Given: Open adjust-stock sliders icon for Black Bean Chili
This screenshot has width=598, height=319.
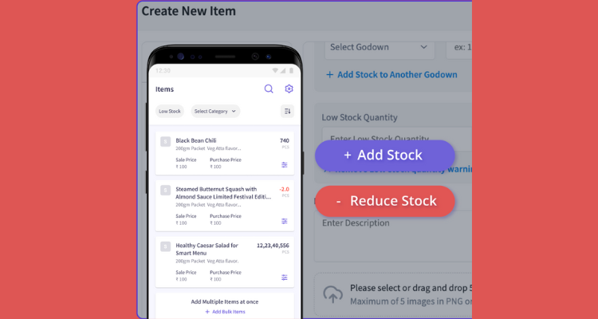Looking at the screenshot, I should [285, 165].
